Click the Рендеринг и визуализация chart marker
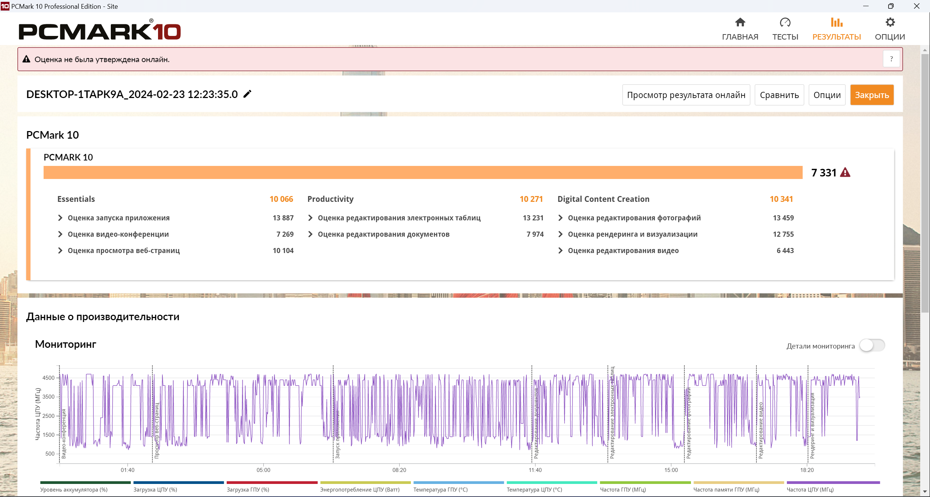Image resolution: width=930 pixels, height=497 pixels. 812,425
